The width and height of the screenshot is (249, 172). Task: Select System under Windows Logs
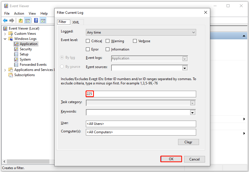point(25,59)
